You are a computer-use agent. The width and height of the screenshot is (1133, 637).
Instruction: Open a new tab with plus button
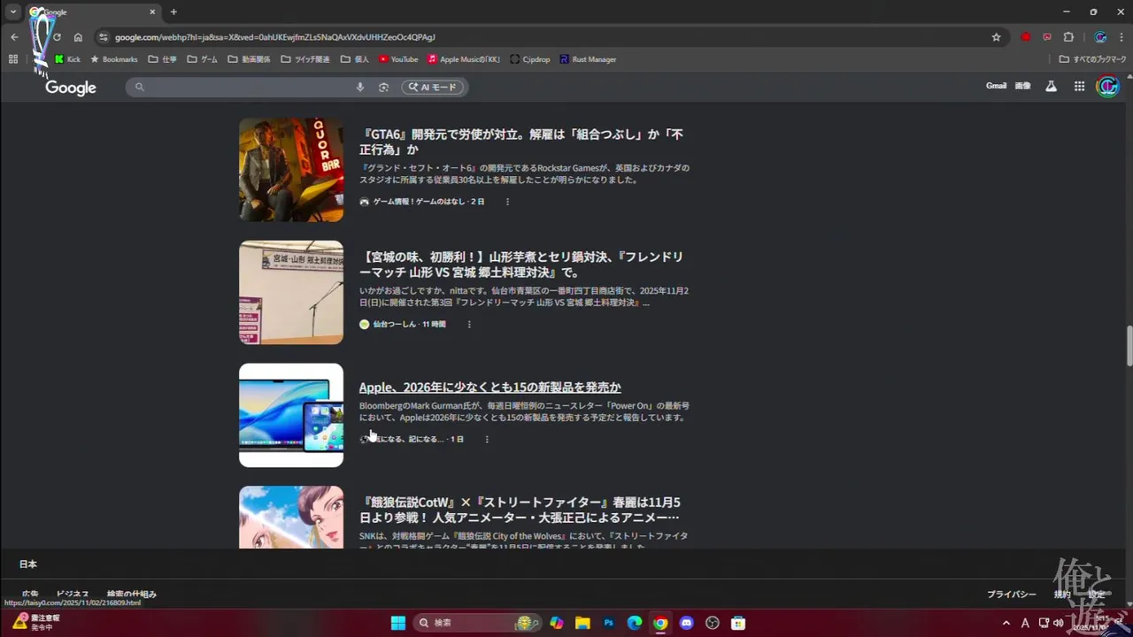tap(173, 12)
